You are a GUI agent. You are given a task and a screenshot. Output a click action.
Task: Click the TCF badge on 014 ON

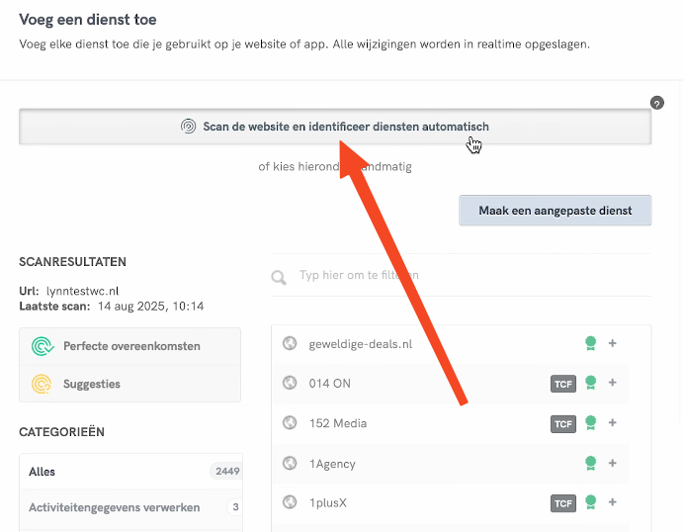coord(563,384)
